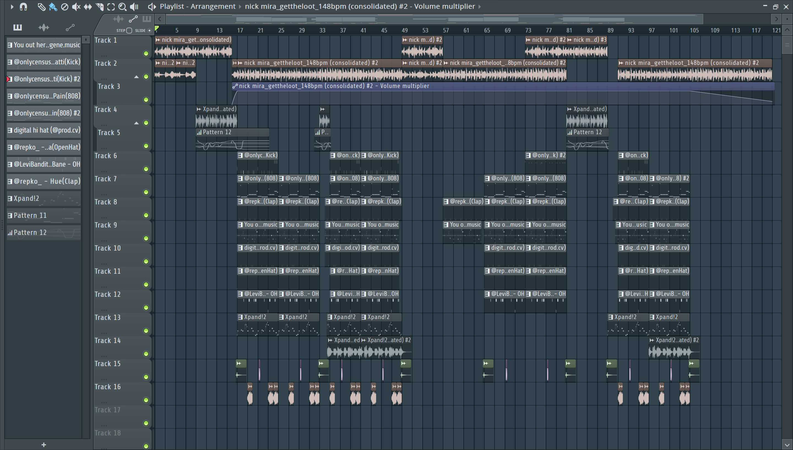The height and width of the screenshot is (450, 793).
Task: Show automation clips in picker panel
Action: [x=70, y=28]
